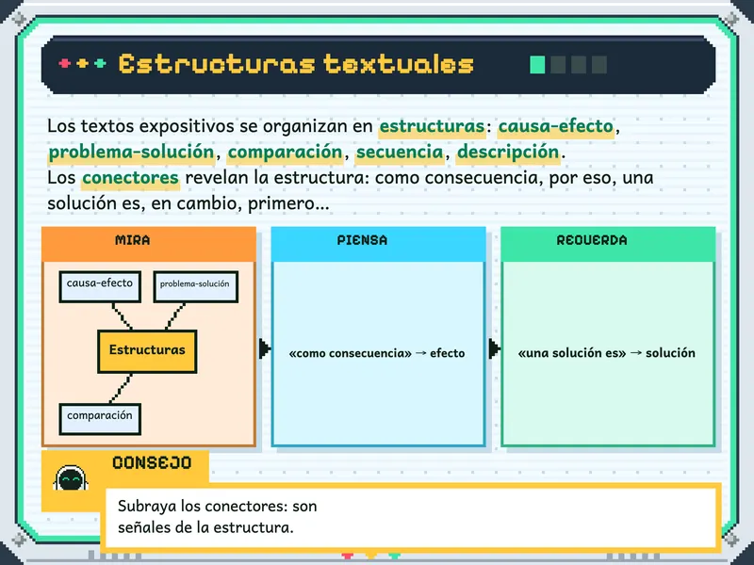
Task: Select the central 'Estructuras' diagram node
Action: click(x=147, y=351)
